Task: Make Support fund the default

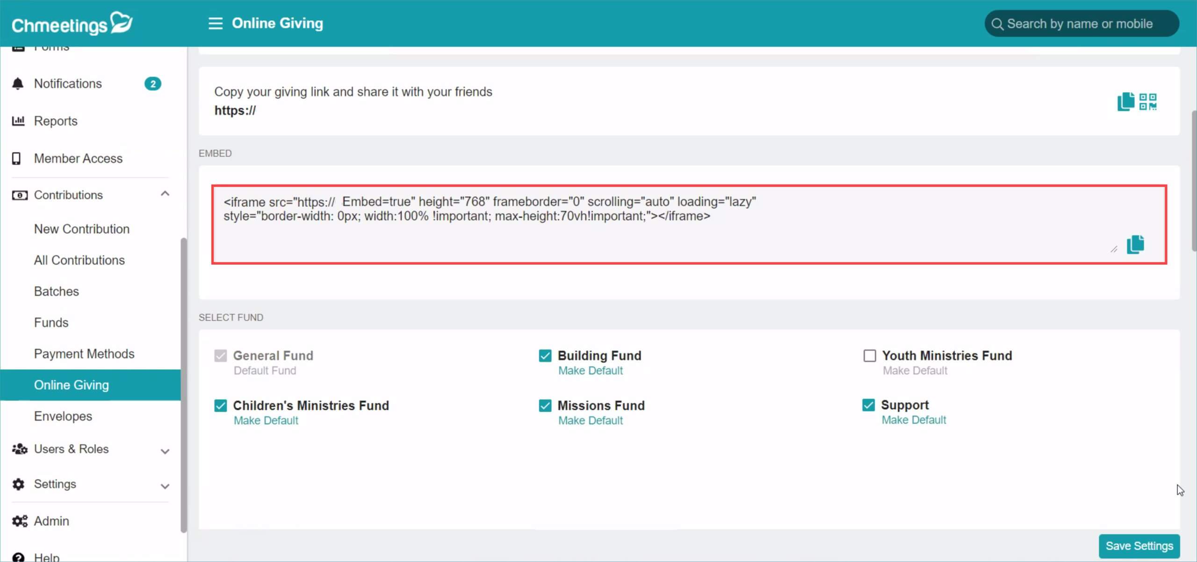Action: 914,420
